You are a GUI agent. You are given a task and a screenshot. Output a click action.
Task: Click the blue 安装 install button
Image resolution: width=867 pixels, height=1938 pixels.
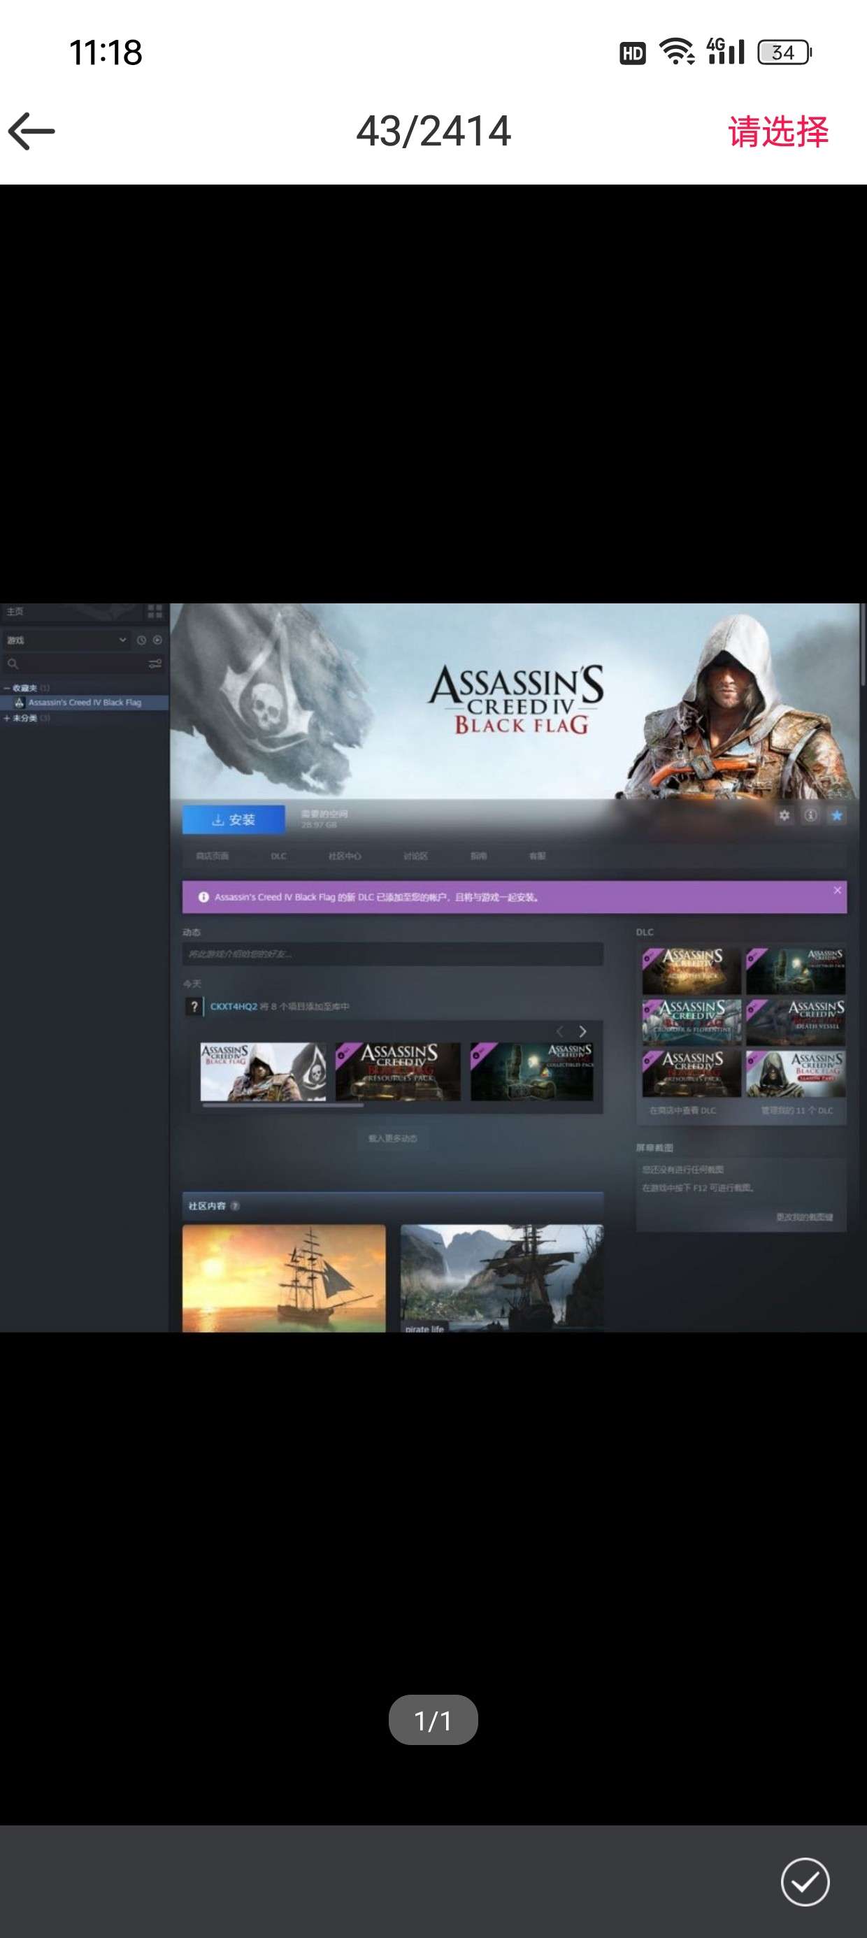point(234,819)
